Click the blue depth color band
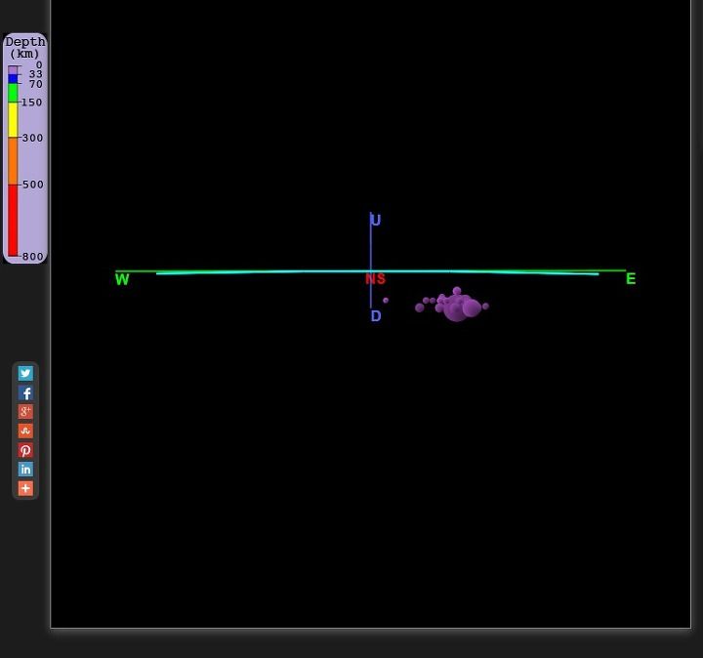The width and height of the screenshot is (703, 658). point(13,79)
